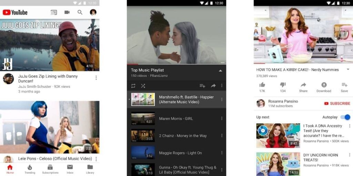Open options for Maggie Rogers Light On

(222, 153)
